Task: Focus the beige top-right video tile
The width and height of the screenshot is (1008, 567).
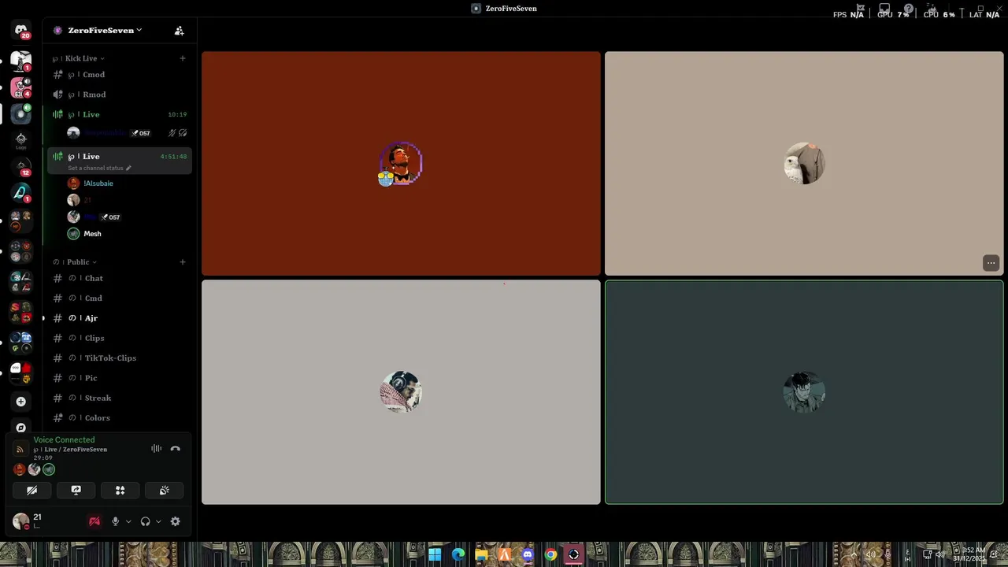Action: (804, 164)
